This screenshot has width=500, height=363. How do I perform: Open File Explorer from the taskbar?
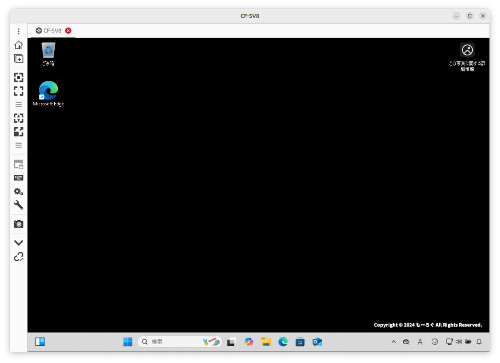coord(266,342)
